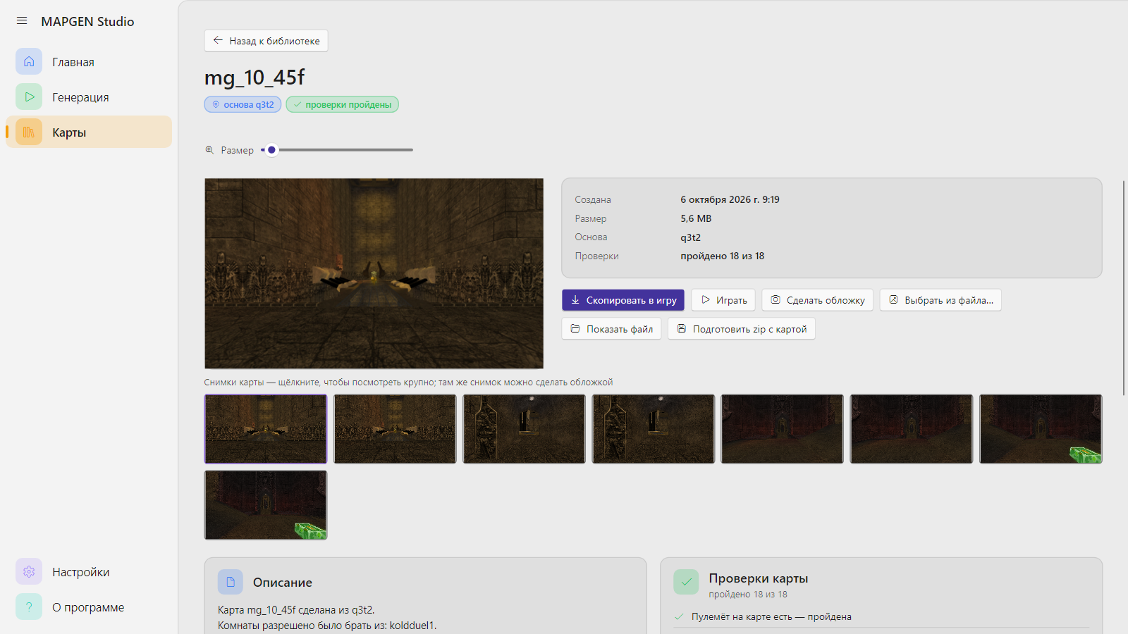This screenshot has height=634, width=1128.
Task: Click Выбрать из файла... button
Action: 940,300
